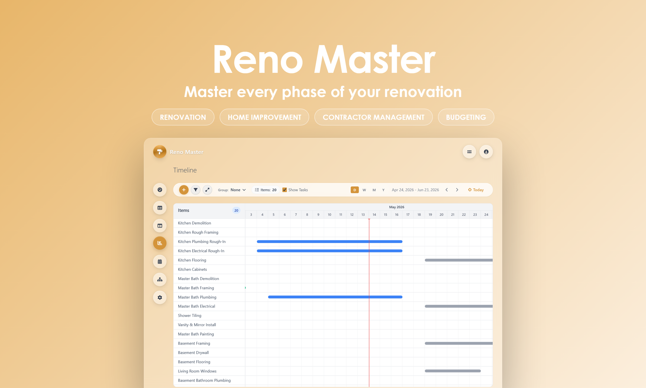Open the board columns sidebar icon
Screen dimensions: 646x388
coord(160,226)
